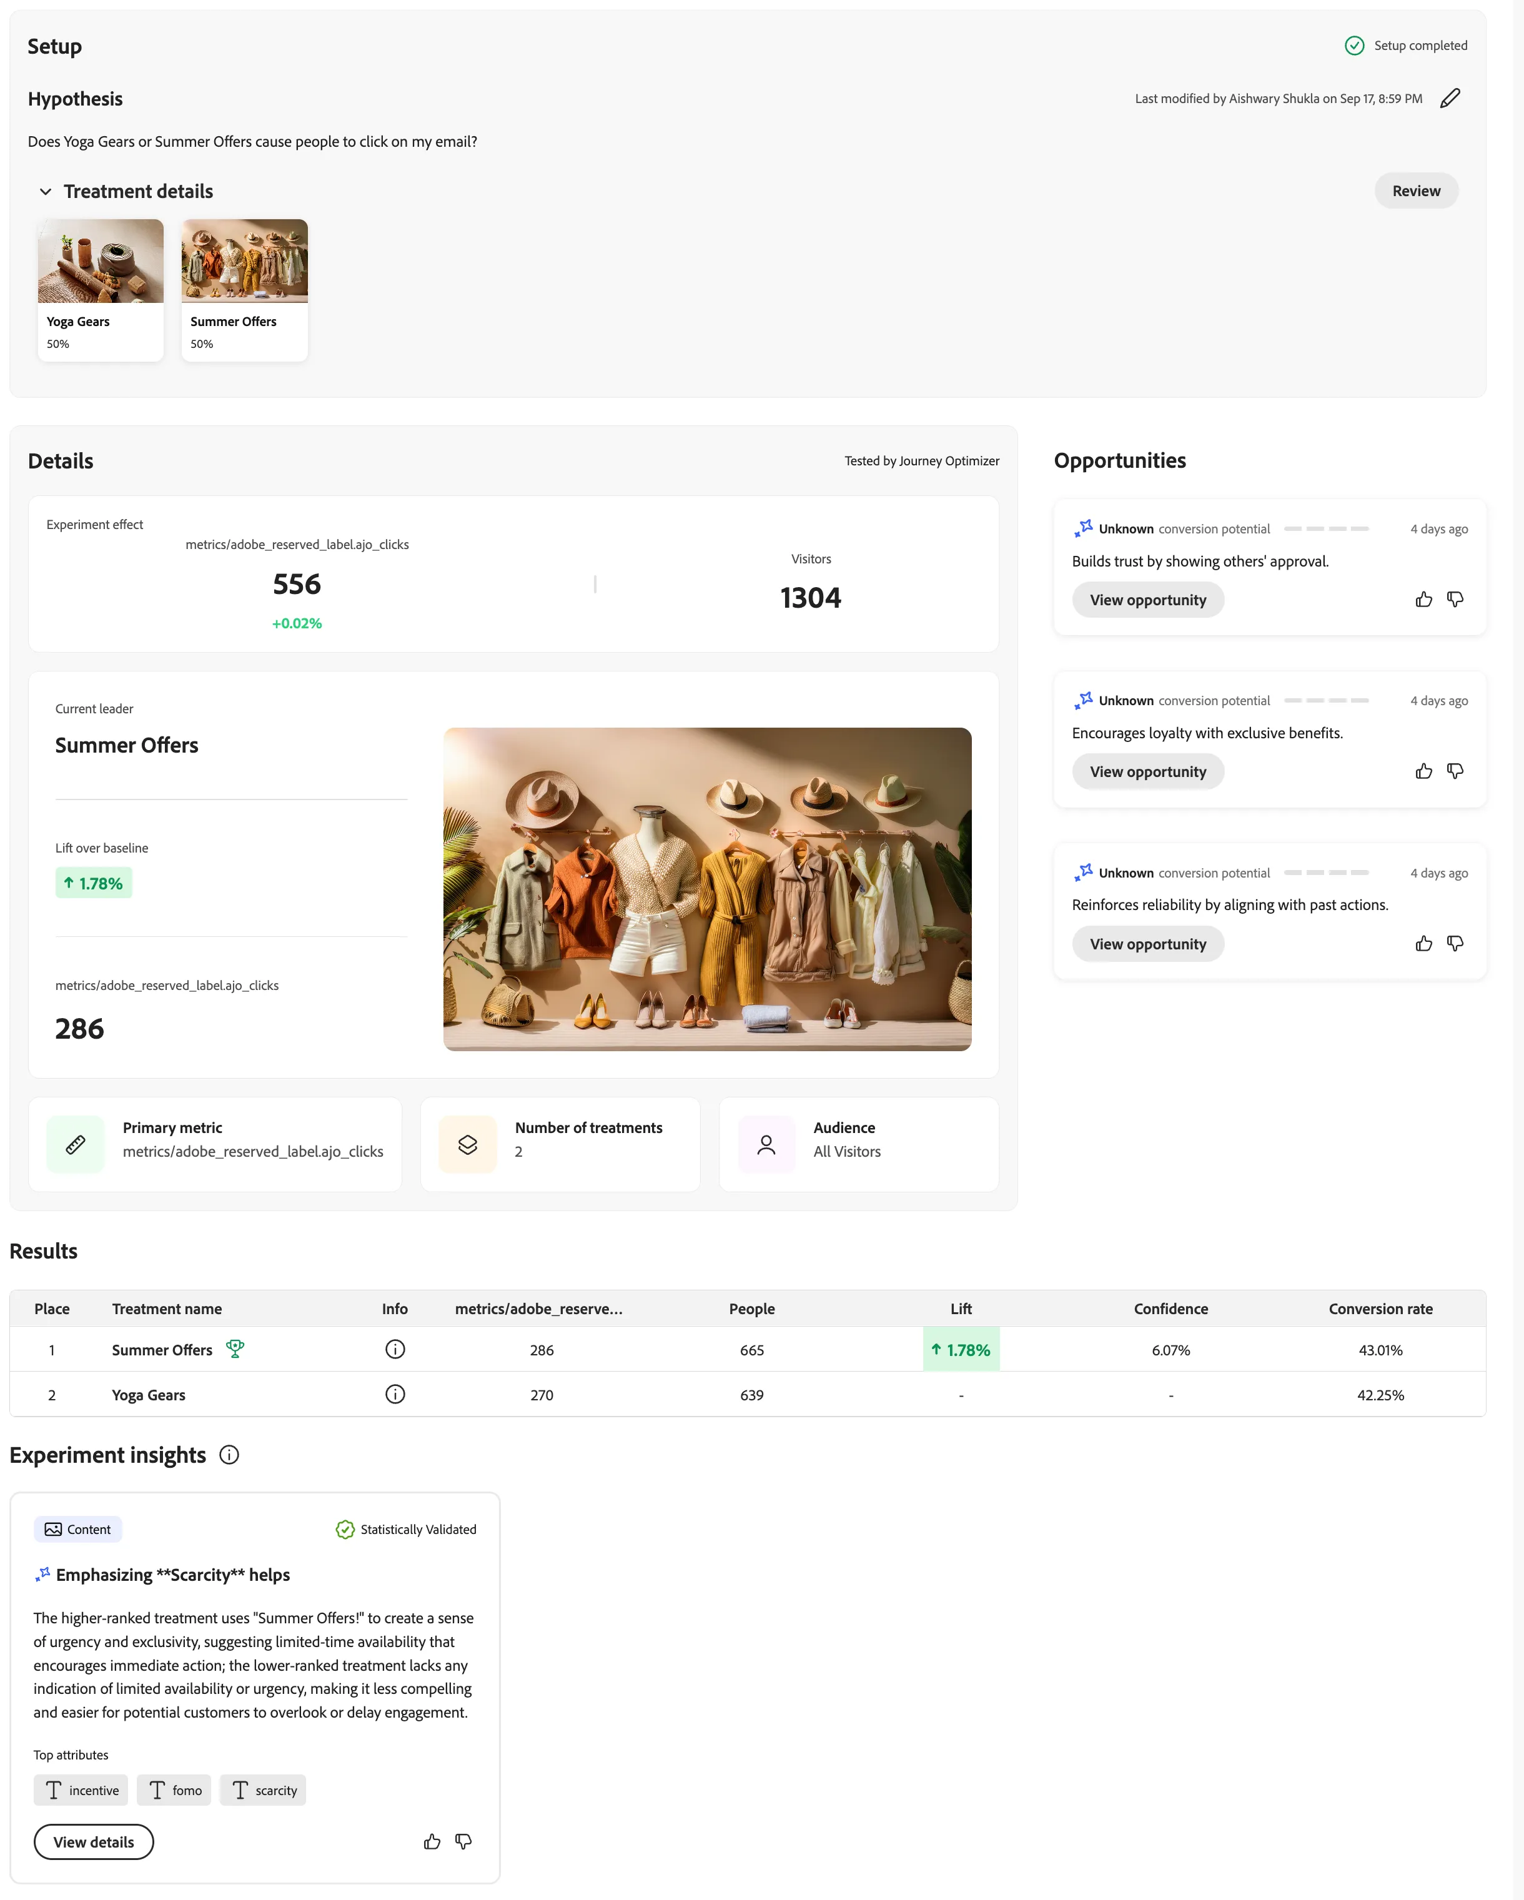Click the Yoga Gears row name in Results
The height and width of the screenshot is (1900, 1524).
(x=148, y=1395)
